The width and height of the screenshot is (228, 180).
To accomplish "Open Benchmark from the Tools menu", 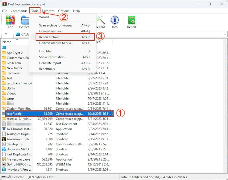I will [x=47, y=69].
